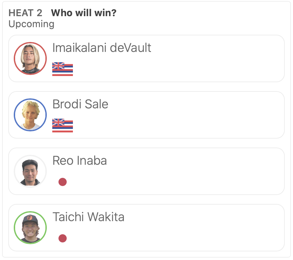
Task: Click the name Brodi Sale
Action: (x=80, y=104)
